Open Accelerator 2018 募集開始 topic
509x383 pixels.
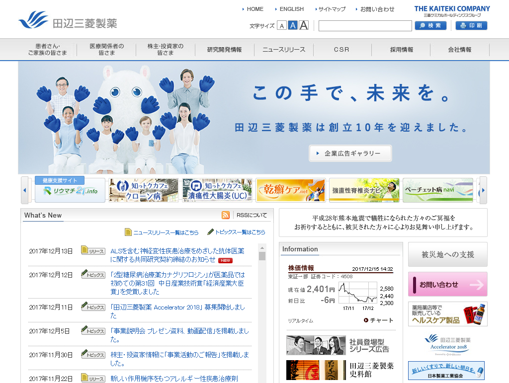click(177, 311)
